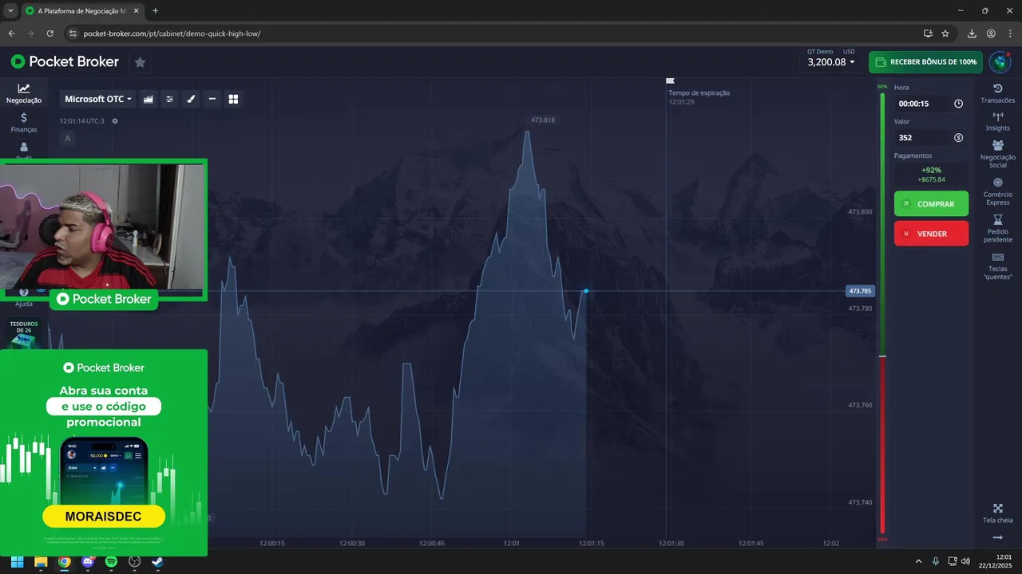This screenshot has width=1022, height=574.
Task: Open the Finanças dollar-sign section
Action: tap(24, 122)
